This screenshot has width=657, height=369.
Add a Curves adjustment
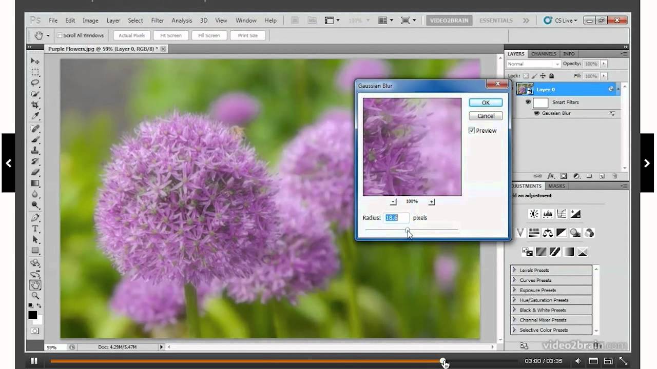562,214
